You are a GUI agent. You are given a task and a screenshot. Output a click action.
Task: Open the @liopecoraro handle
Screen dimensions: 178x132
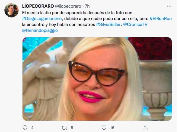pyautogui.click(x=68, y=6)
